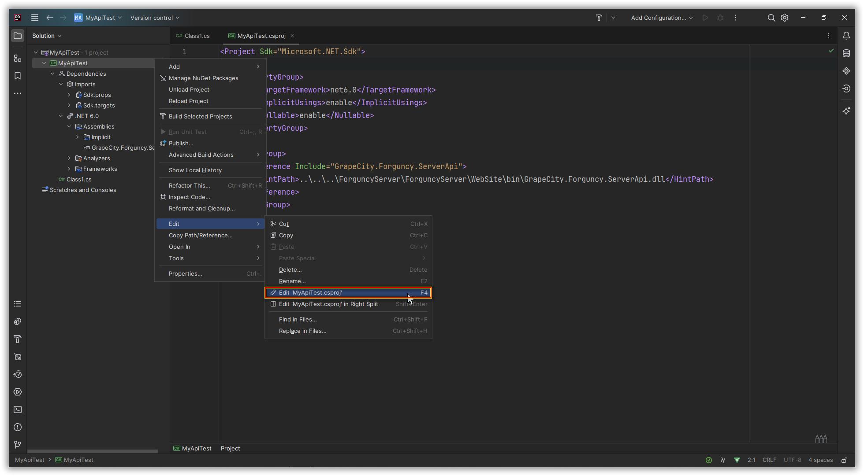Expand the Analyzers folder node
Viewport: 864px width, 476px height.
click(69, 158)
